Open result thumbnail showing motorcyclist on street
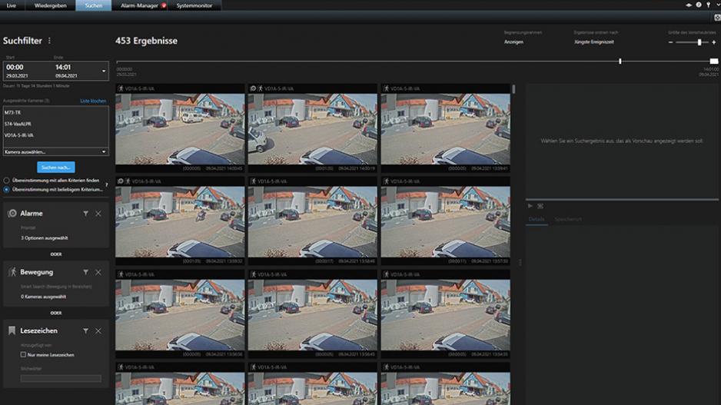This screenshot has width=721, height=405. pos(180,221)
